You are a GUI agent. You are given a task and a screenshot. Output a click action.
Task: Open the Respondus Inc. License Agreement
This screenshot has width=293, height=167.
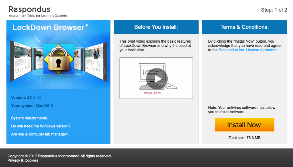248,50
